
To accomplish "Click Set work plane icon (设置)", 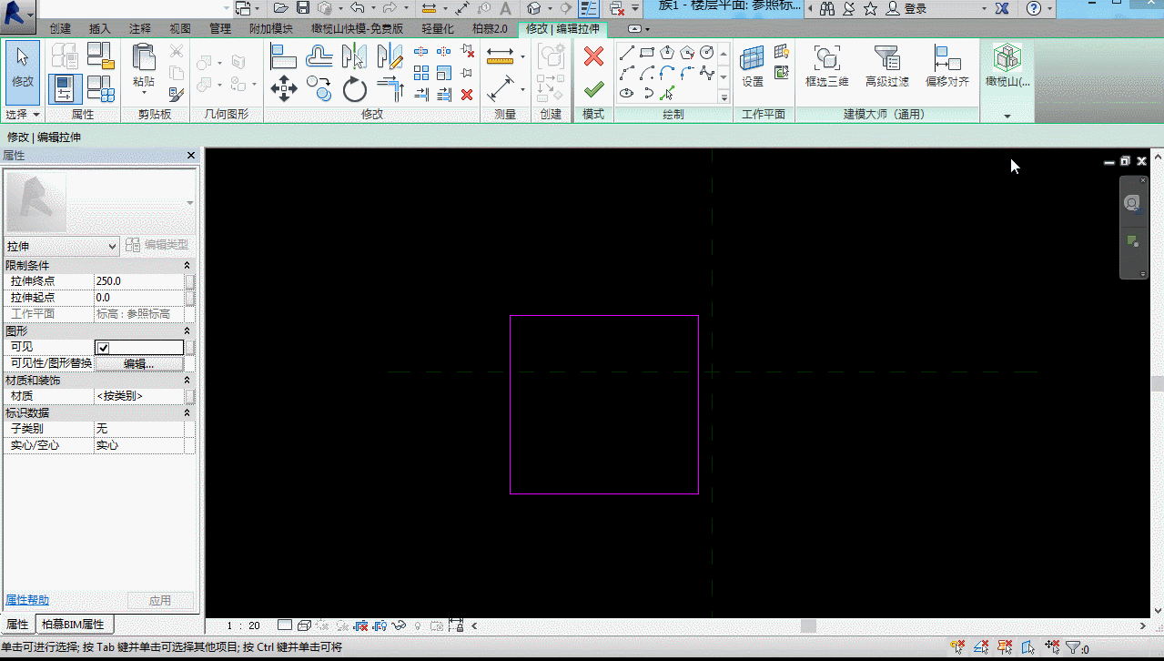I will pos(753,66).
